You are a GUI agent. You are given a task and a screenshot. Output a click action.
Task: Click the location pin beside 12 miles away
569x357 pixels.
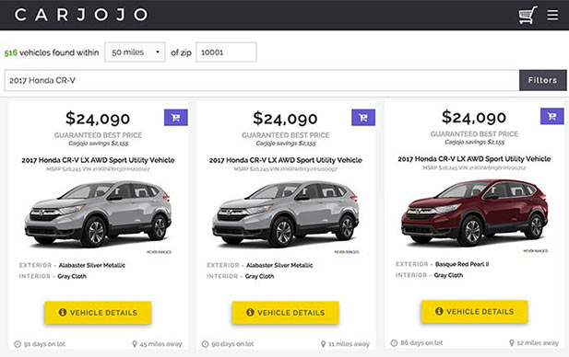[512, 342]
